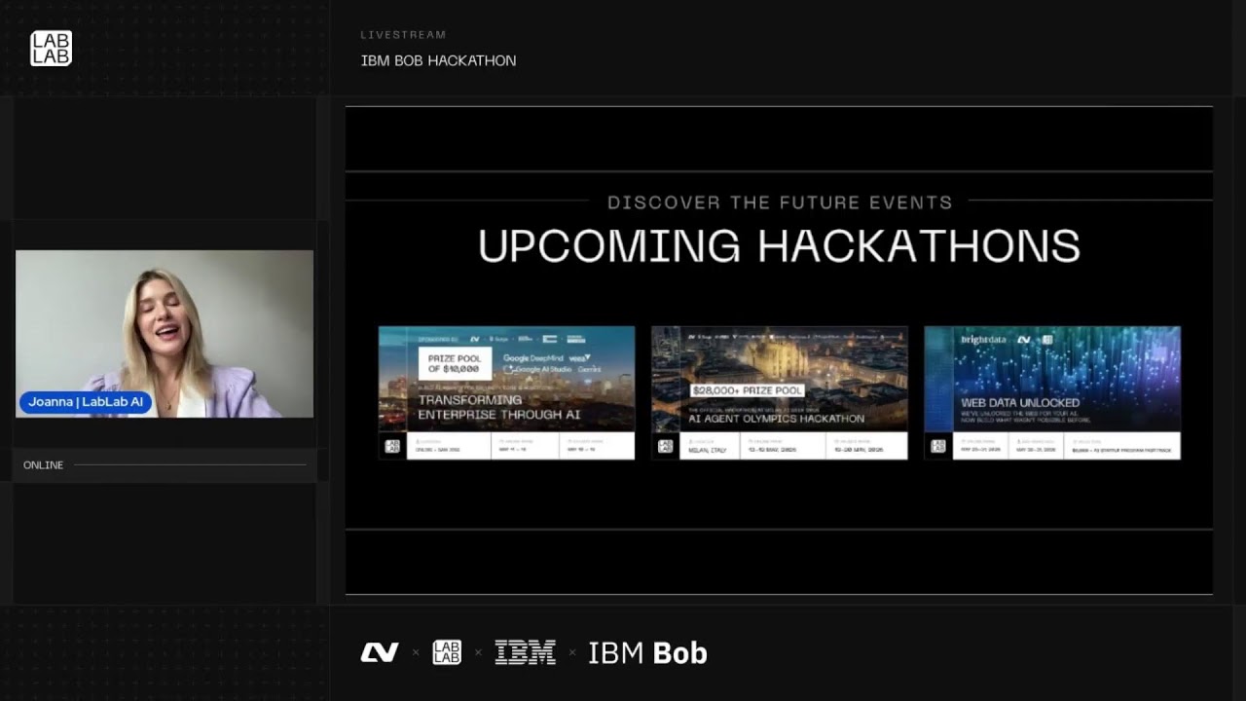Click the '$28,000+ Prize Pool' label
1246x701 pixels.
tap(747, 390)
